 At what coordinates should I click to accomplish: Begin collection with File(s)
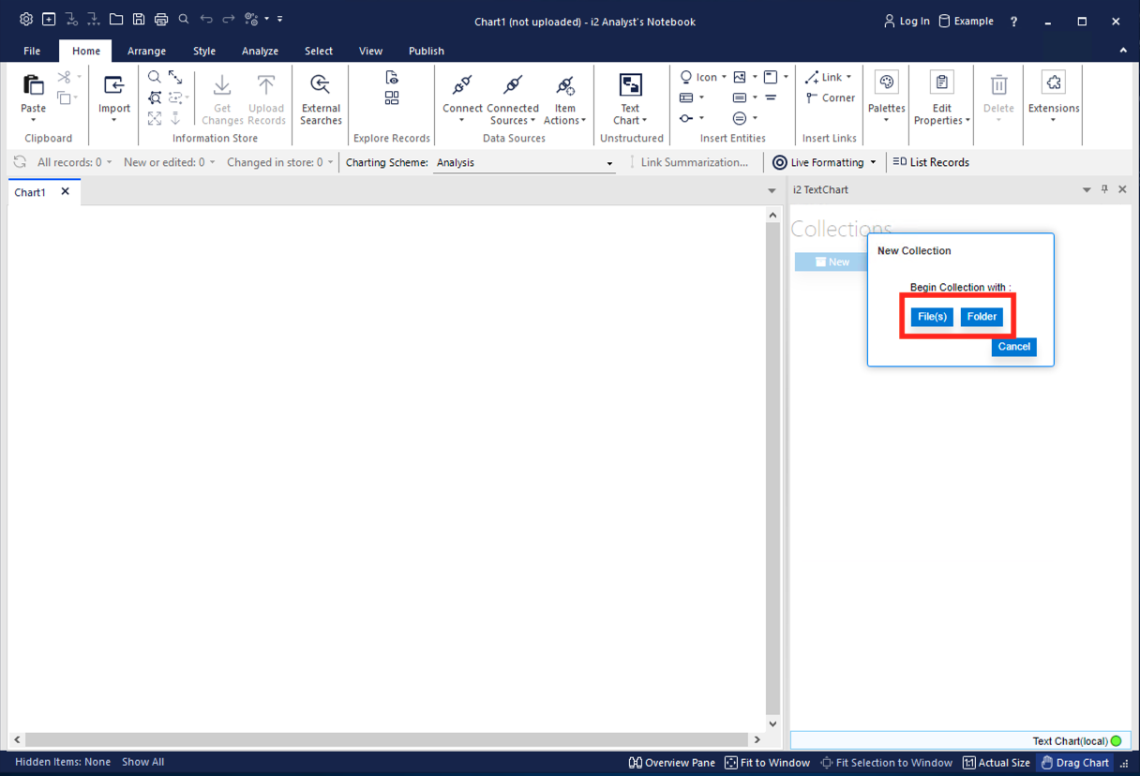(932, 317)
